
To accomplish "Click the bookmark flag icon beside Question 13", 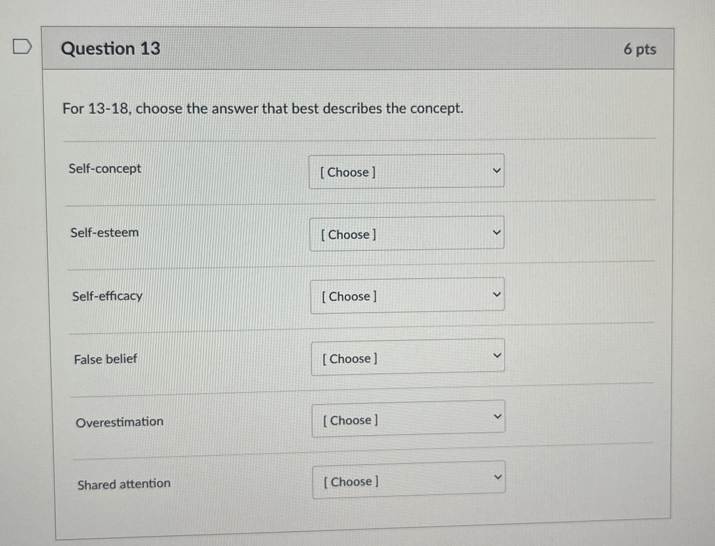I will 22,46.
